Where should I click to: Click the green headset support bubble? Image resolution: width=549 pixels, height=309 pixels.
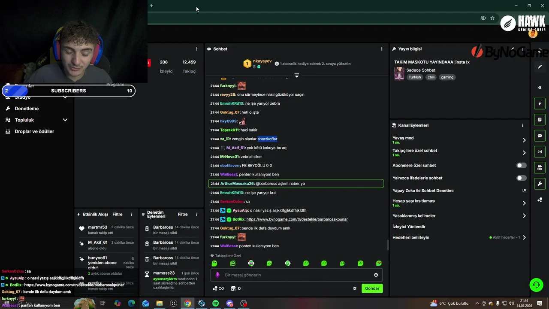click(536, 285)
